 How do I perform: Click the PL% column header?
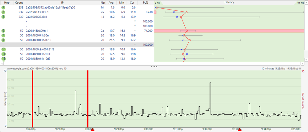[146, 2]
